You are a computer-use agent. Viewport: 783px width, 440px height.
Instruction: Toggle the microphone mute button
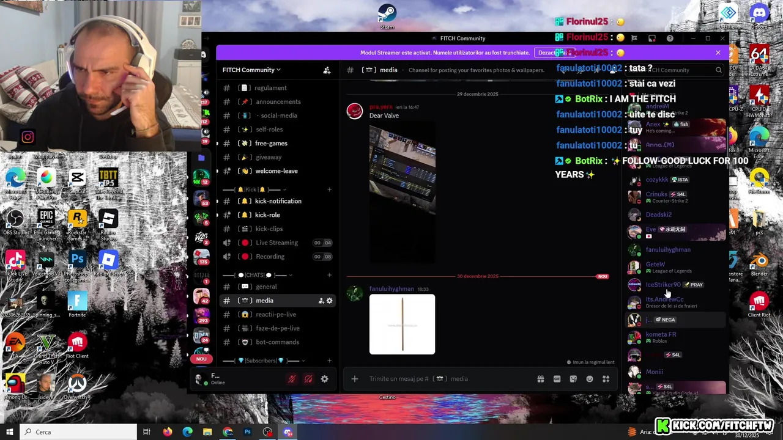[x=292, y=379]
